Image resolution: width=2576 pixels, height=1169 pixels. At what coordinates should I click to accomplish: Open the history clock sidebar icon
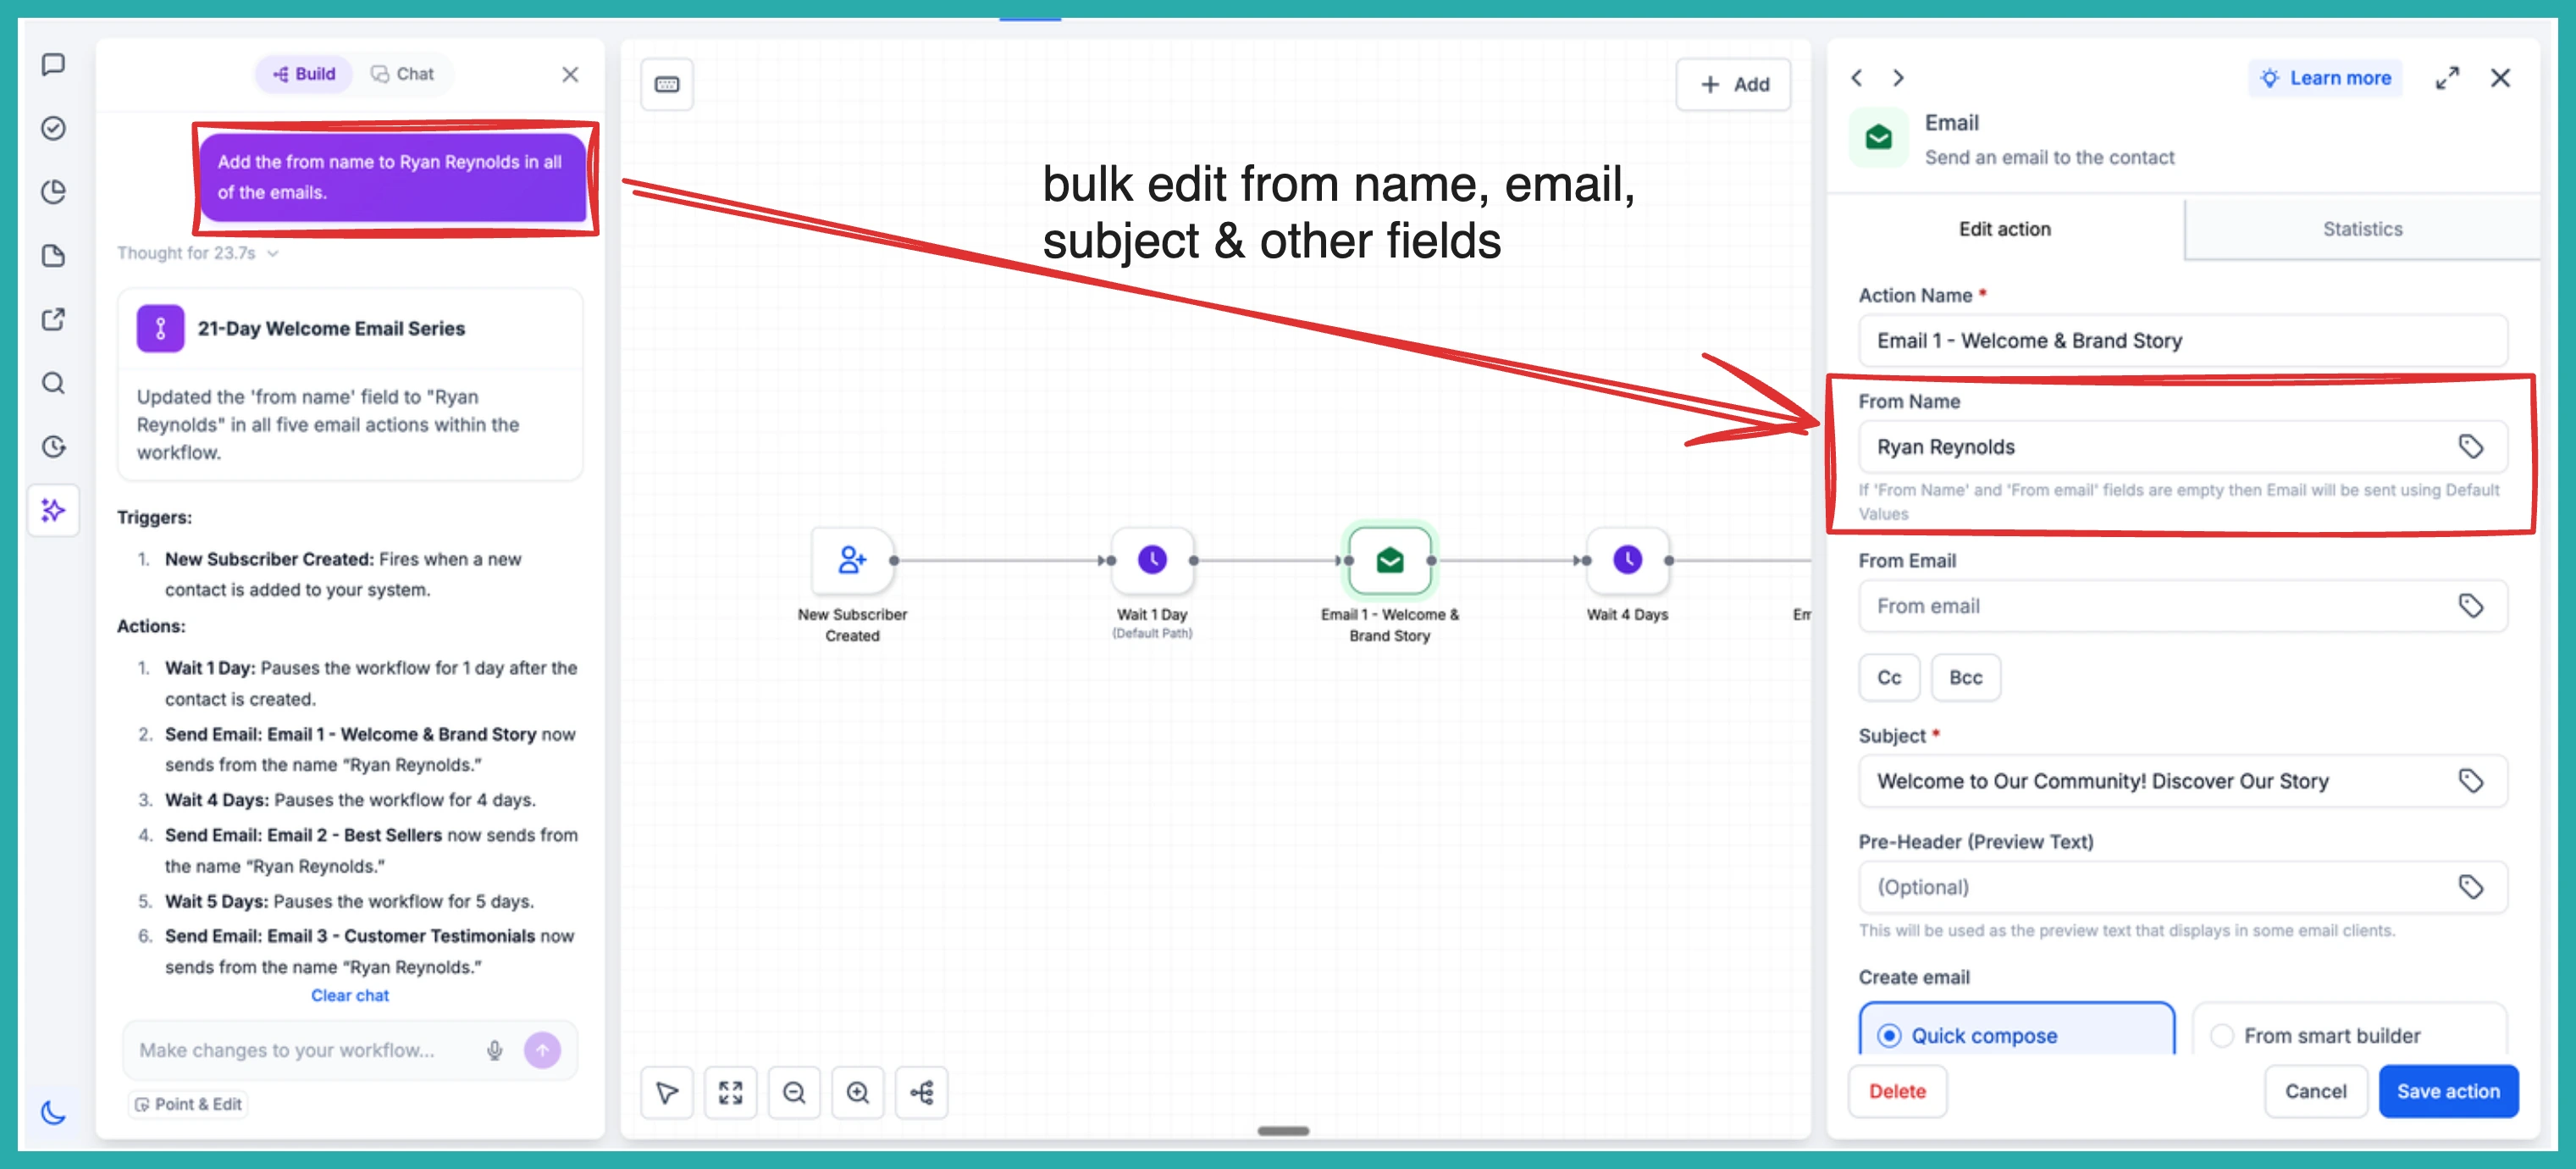pyautogui.click(x=54, y=447)
